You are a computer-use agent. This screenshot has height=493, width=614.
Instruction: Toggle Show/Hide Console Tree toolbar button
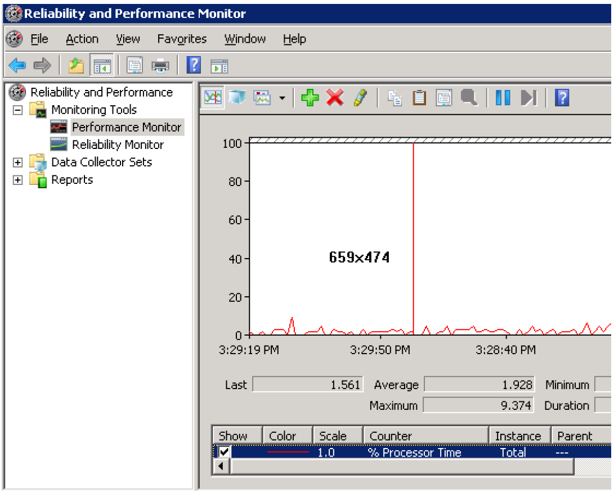pos(103,66)
